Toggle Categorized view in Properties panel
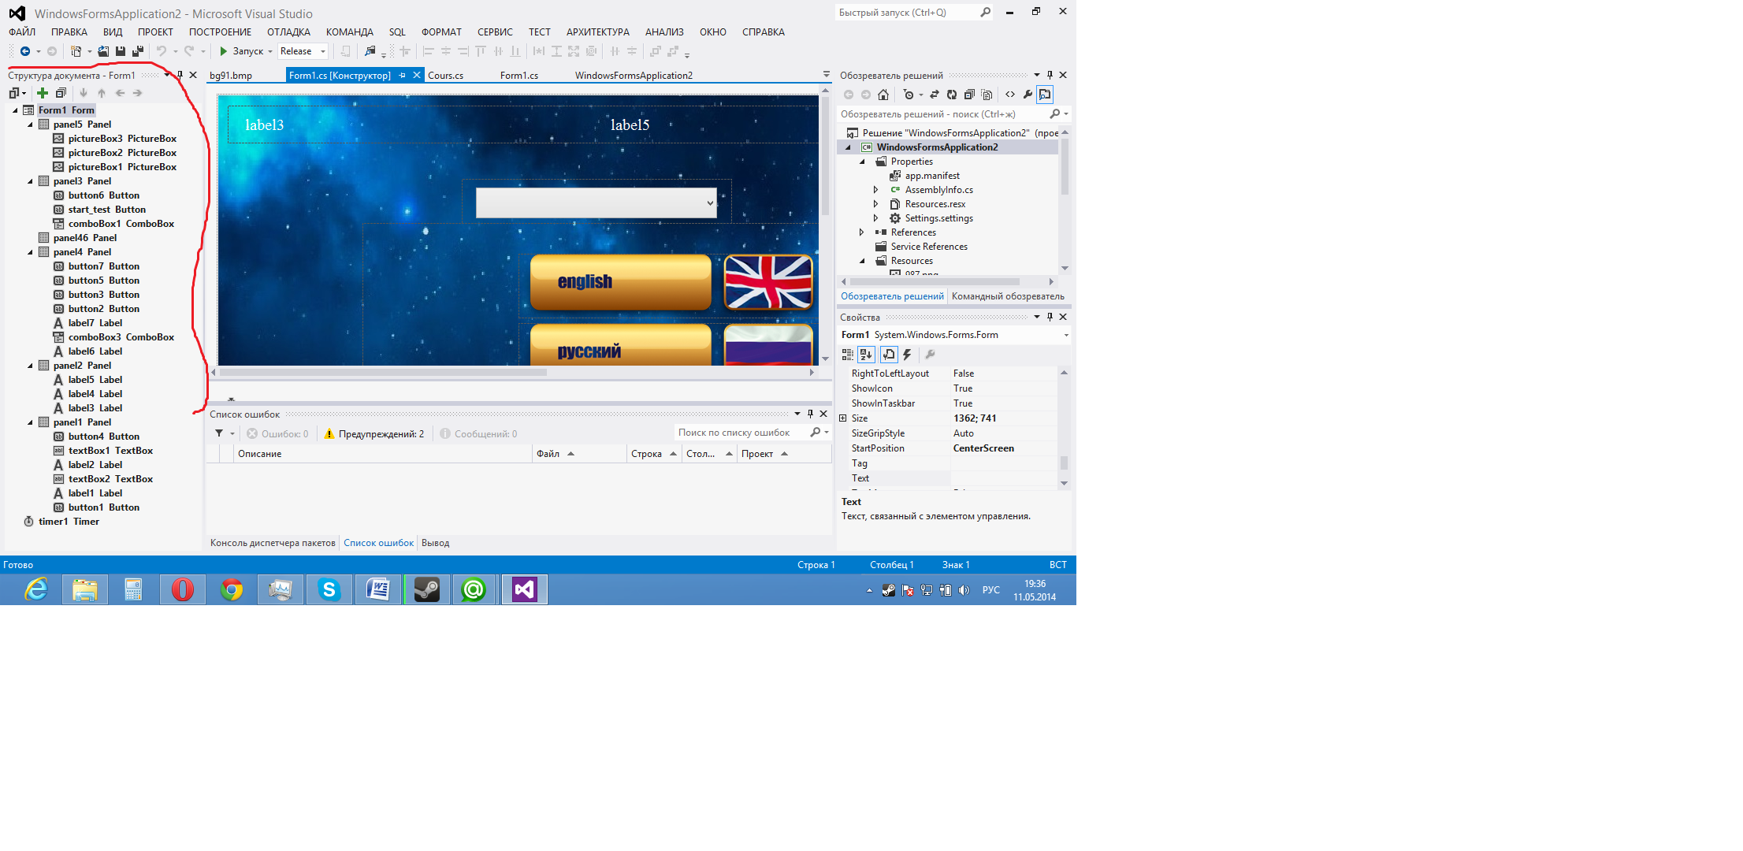Viewport: 1743px width, 851px height. pos(848,355)
